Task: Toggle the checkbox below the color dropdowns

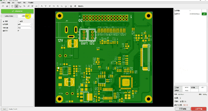Action: tap(18, 30)
